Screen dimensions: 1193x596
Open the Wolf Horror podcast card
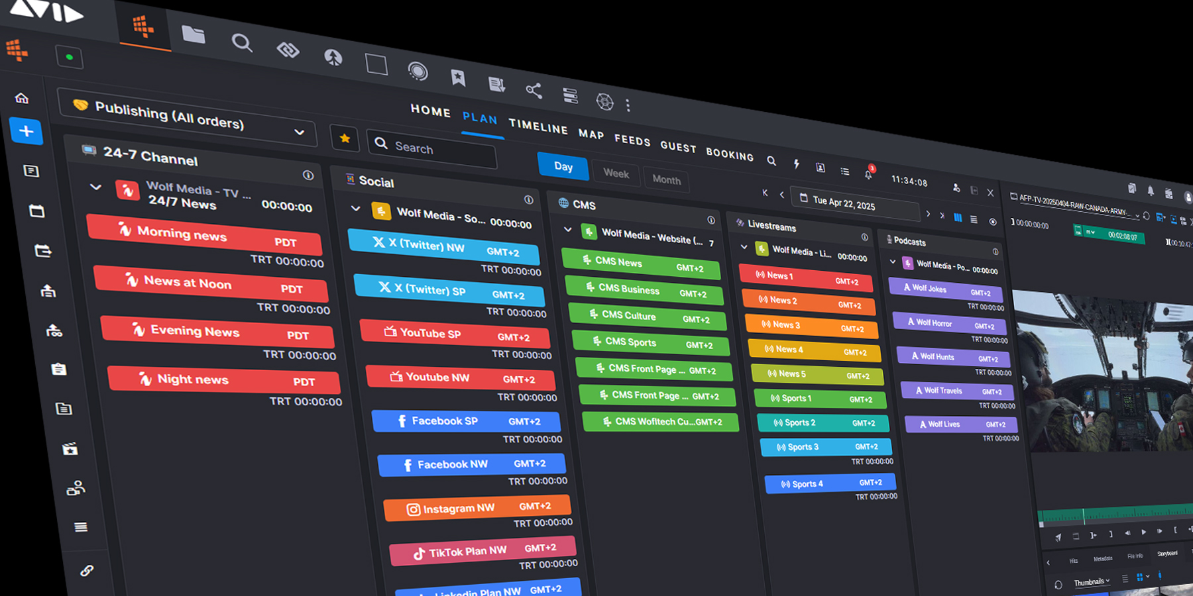tap(950, 324)
